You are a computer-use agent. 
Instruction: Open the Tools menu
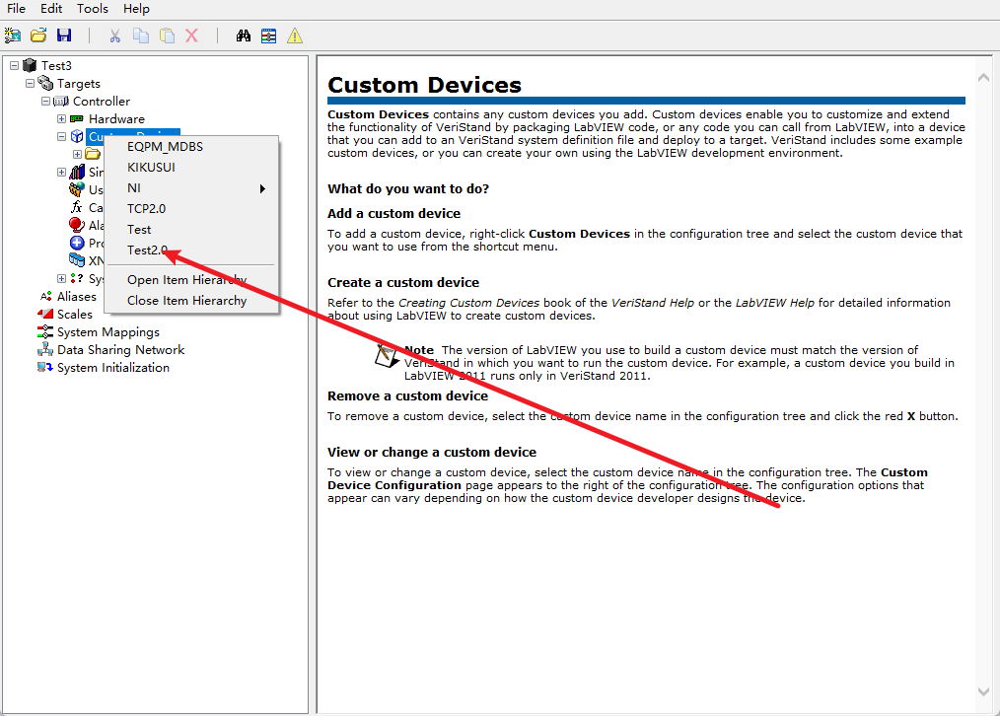point(93,9)
